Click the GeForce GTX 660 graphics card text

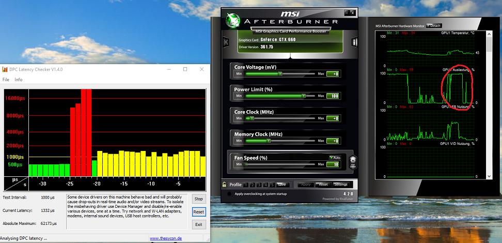[x=278, y=40]
